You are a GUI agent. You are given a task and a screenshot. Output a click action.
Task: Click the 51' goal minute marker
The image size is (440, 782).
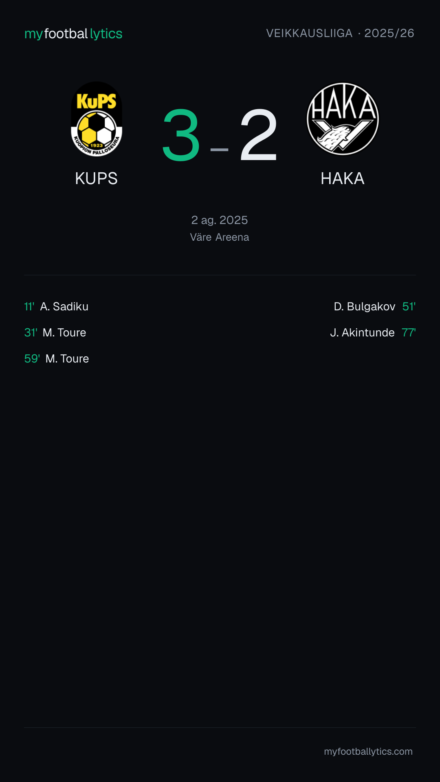tap(409, 306)
